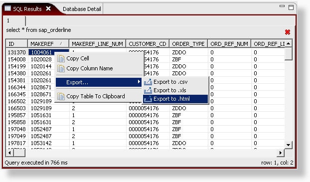
Task: Click the horizontal scrollbar left arrow
Action: [x=9, y=153]
